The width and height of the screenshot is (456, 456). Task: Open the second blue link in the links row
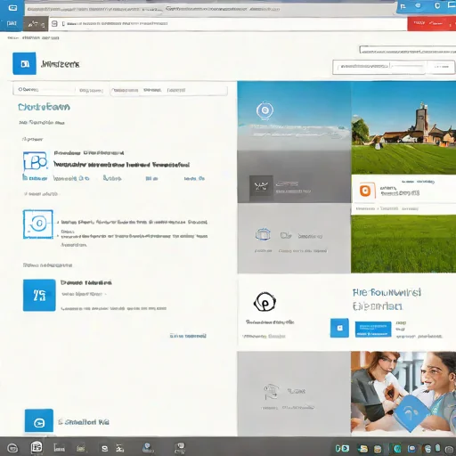(71, 178)
